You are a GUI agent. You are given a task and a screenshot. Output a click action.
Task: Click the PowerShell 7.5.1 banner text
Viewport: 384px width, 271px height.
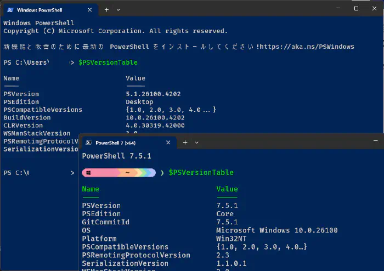(x=116, y=156)
